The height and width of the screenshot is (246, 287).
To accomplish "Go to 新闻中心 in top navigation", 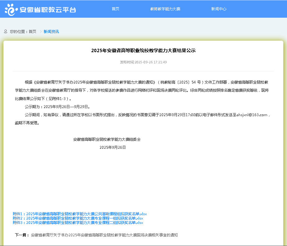I will coord(219,9).
